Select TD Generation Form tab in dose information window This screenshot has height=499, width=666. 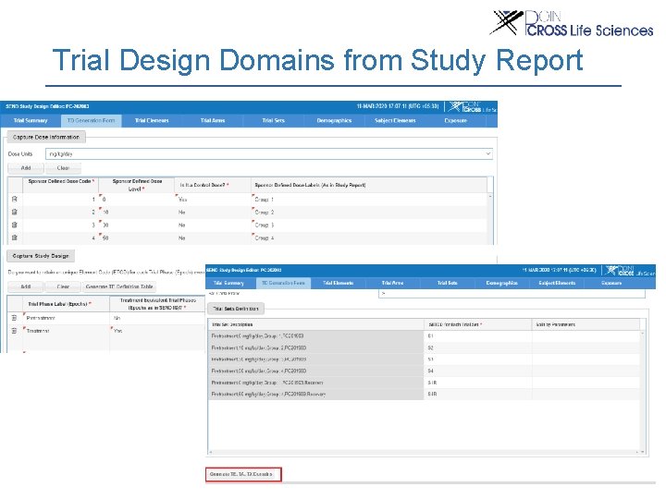pos(92,120)
